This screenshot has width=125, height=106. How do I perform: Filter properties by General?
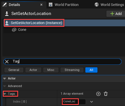[14, 70]
